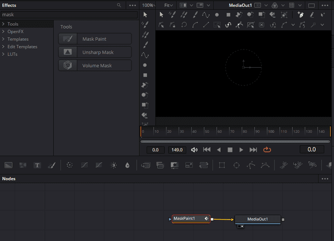Select the MaskPaint1 node
Viewport: 334px width, 241px height.
191,219
